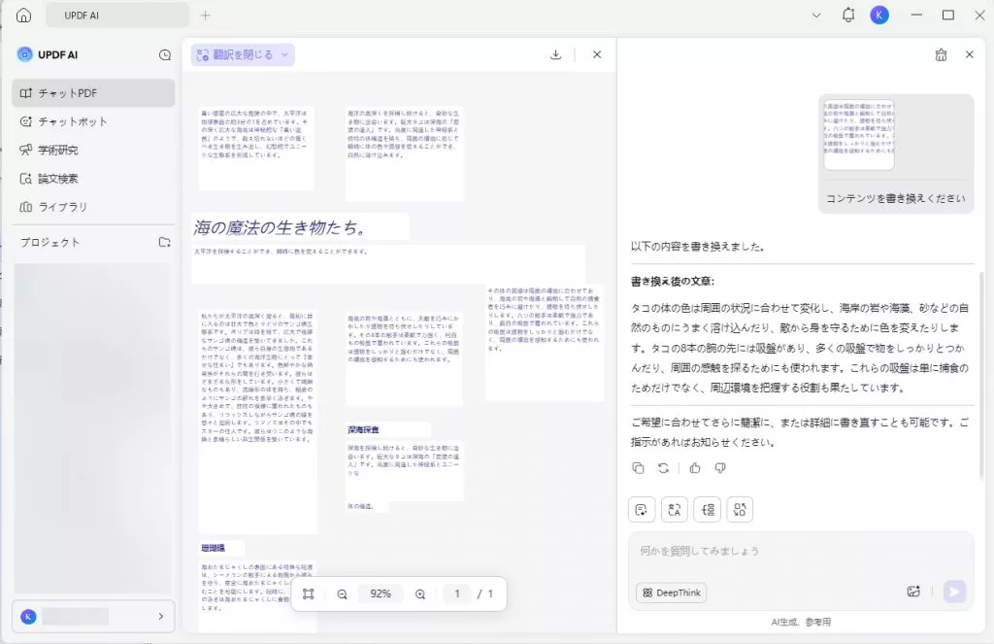
Task: Zoom in on the PDF page
Action: [x=420, y=593]
